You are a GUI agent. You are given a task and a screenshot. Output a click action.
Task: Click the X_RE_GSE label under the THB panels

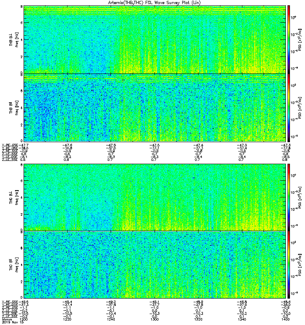[x=10, y=145]
